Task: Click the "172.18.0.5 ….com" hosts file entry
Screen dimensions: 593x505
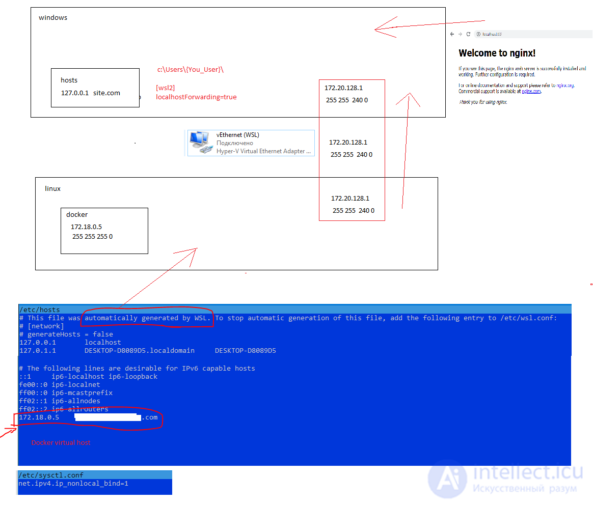Action: click(x=88, y=417)
